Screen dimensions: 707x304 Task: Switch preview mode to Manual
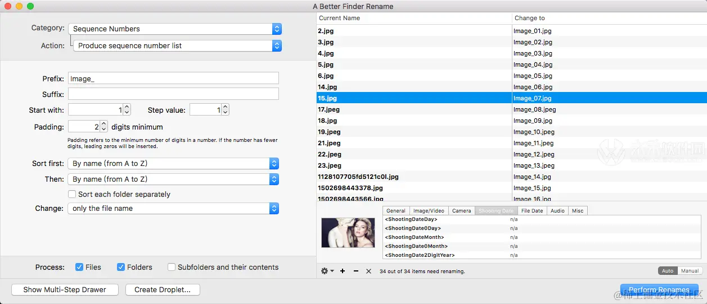coord(690,271)
